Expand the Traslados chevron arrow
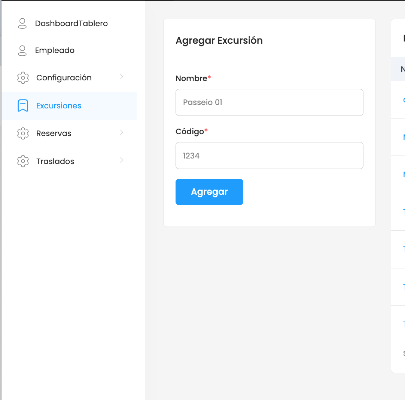405x400 pixels. point(122,160)
